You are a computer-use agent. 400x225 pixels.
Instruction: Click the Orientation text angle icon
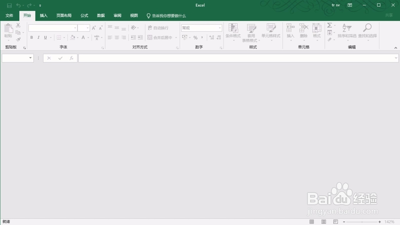pyautogui.click(x=134, y=28)
